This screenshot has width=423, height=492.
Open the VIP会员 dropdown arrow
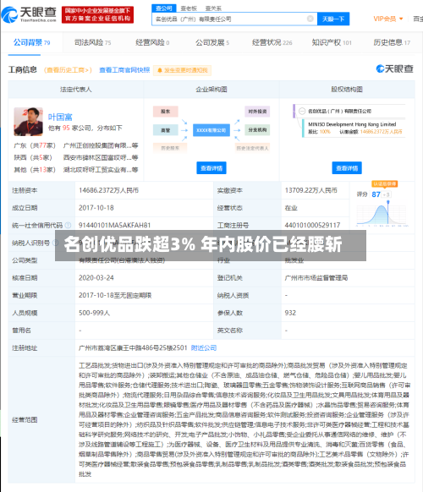click(x=401, y=19)
